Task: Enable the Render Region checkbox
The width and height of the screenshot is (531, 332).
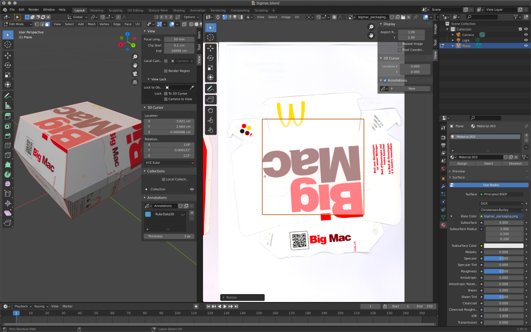Action: [x=166, y=71]
